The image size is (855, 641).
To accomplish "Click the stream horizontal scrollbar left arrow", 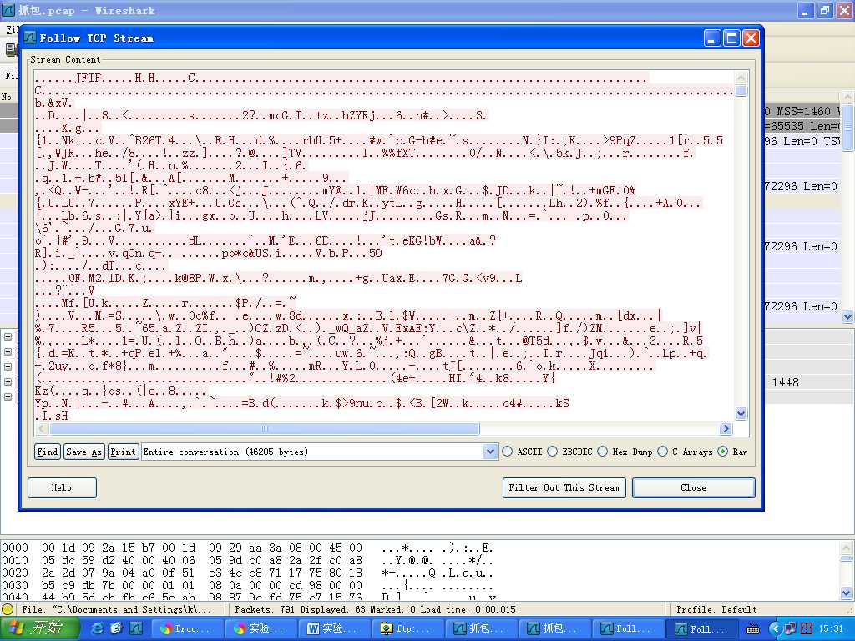I will (x=42, y=429).
